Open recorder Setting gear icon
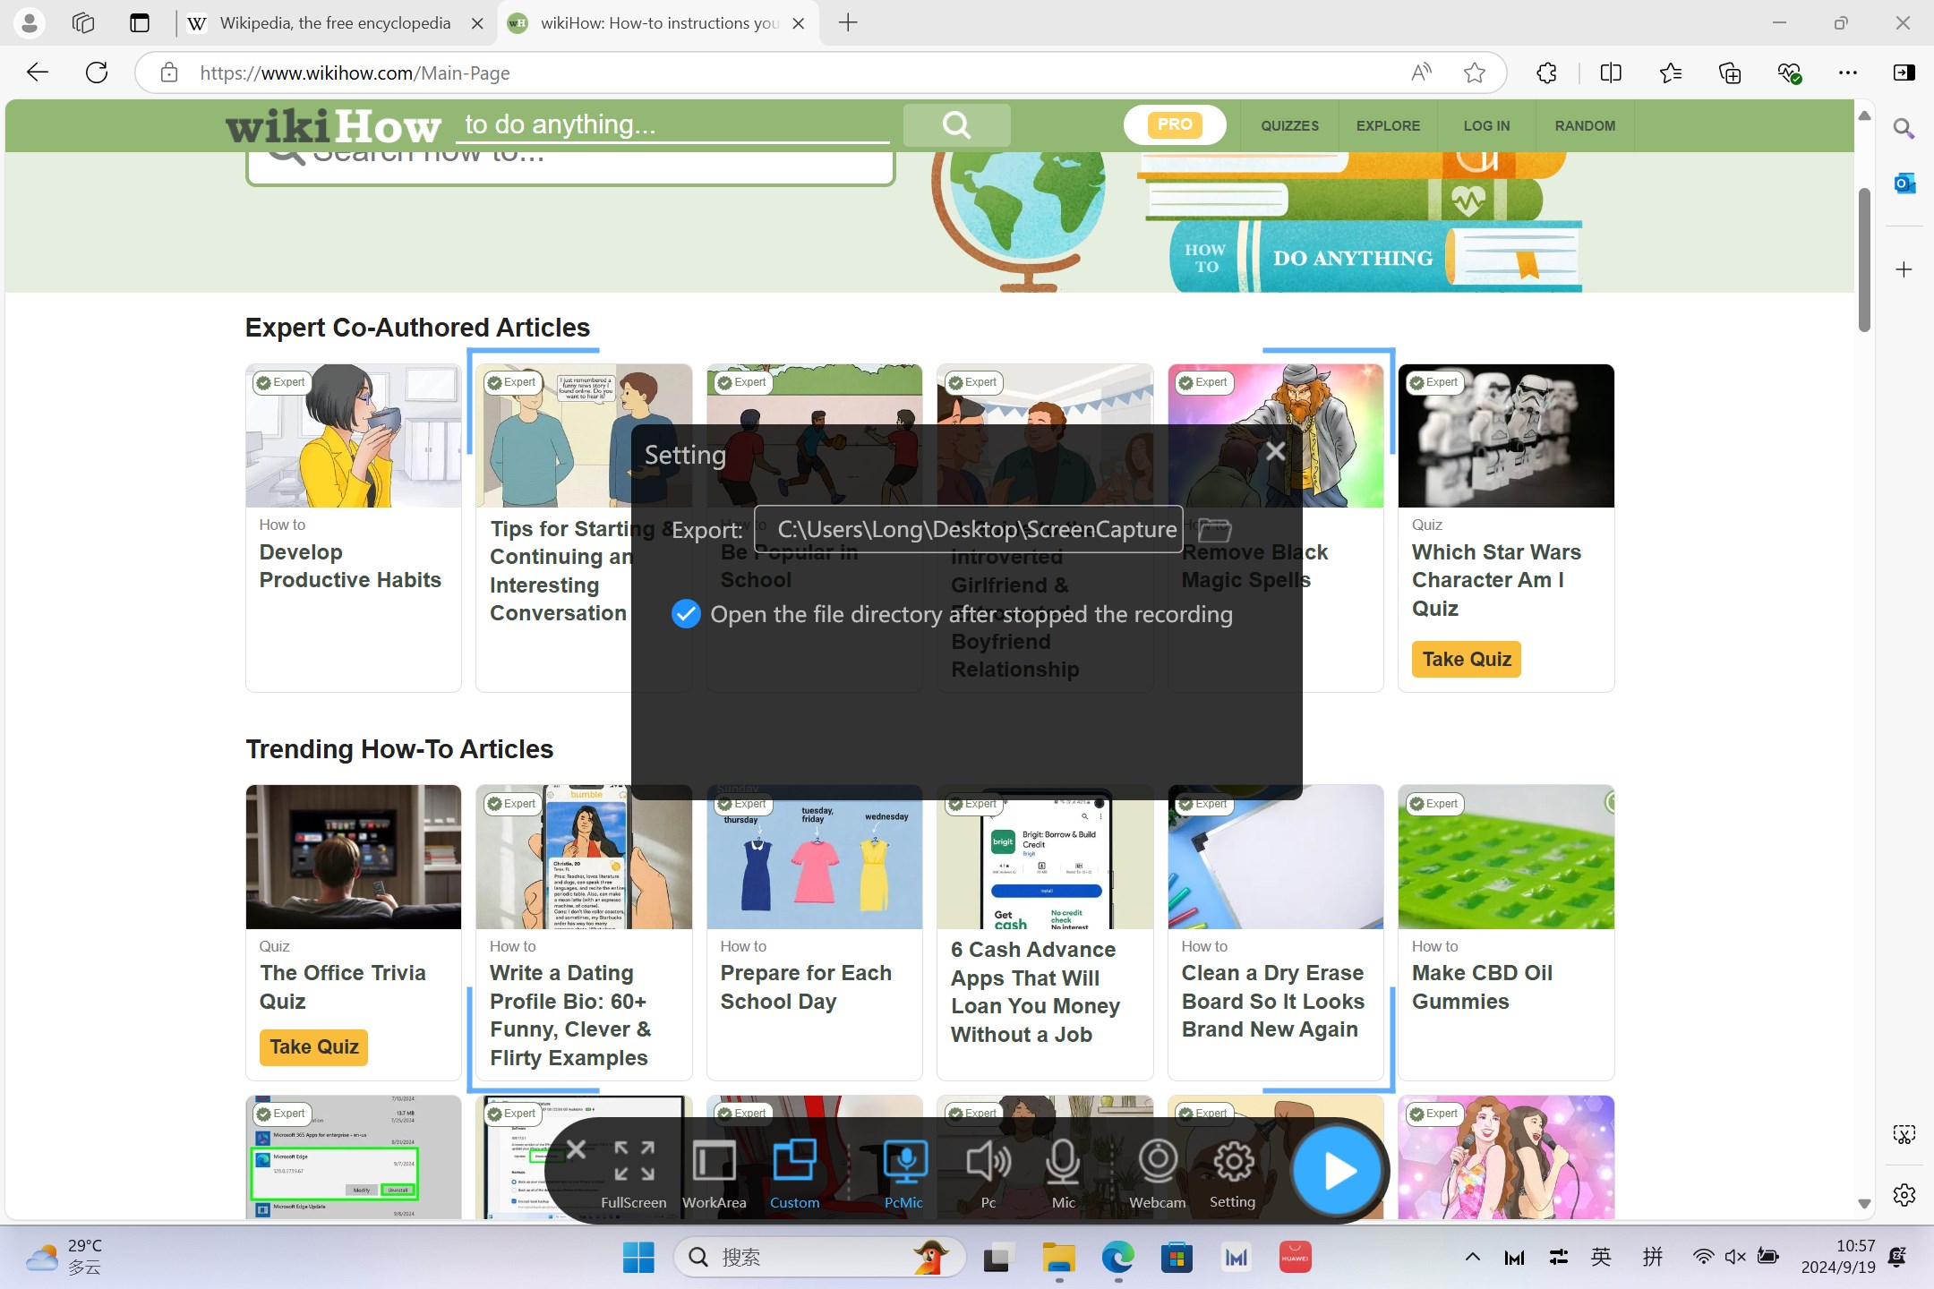Viewport: 1934px width, 1289px height. (x=1232, y=1174)
